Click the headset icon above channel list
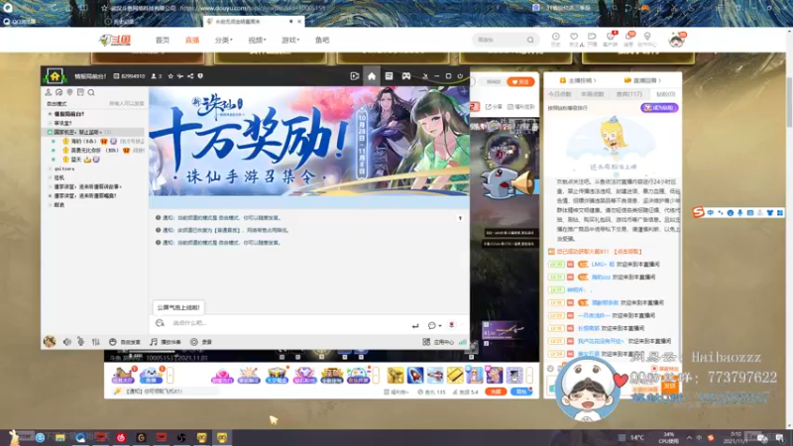Image resolution: width=793 pixels, height=446 pixels. tap(58, 92)
